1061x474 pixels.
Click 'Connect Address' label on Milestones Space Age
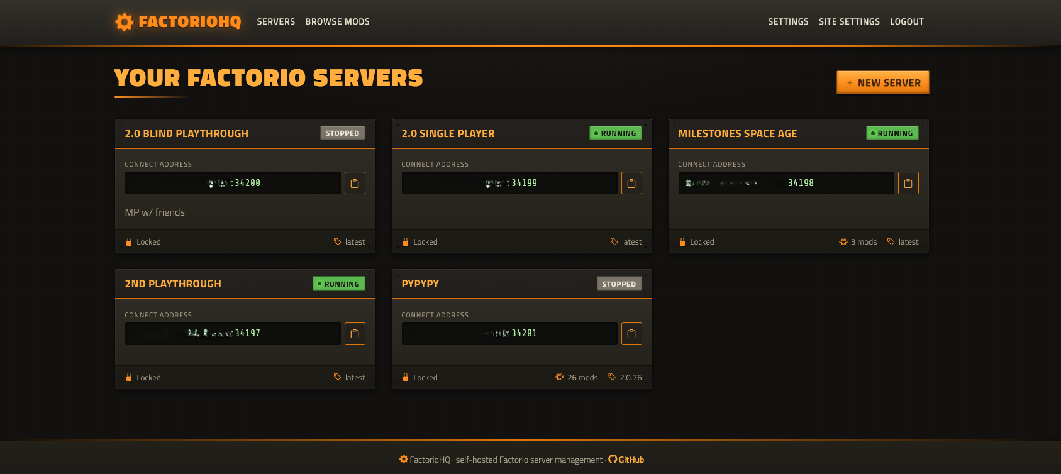(712, 164)
